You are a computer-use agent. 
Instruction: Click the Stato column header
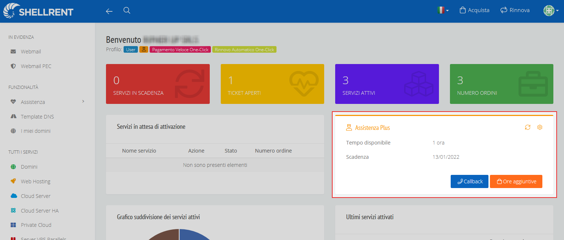coord(231,151)
